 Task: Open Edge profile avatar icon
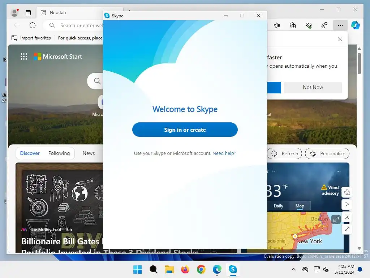(x=14, y=13)
